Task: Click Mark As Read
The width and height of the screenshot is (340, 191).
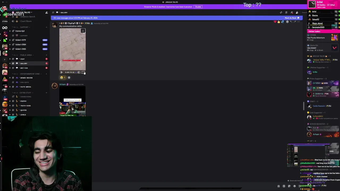Action: pyautogui.click(x=292, y=18)
